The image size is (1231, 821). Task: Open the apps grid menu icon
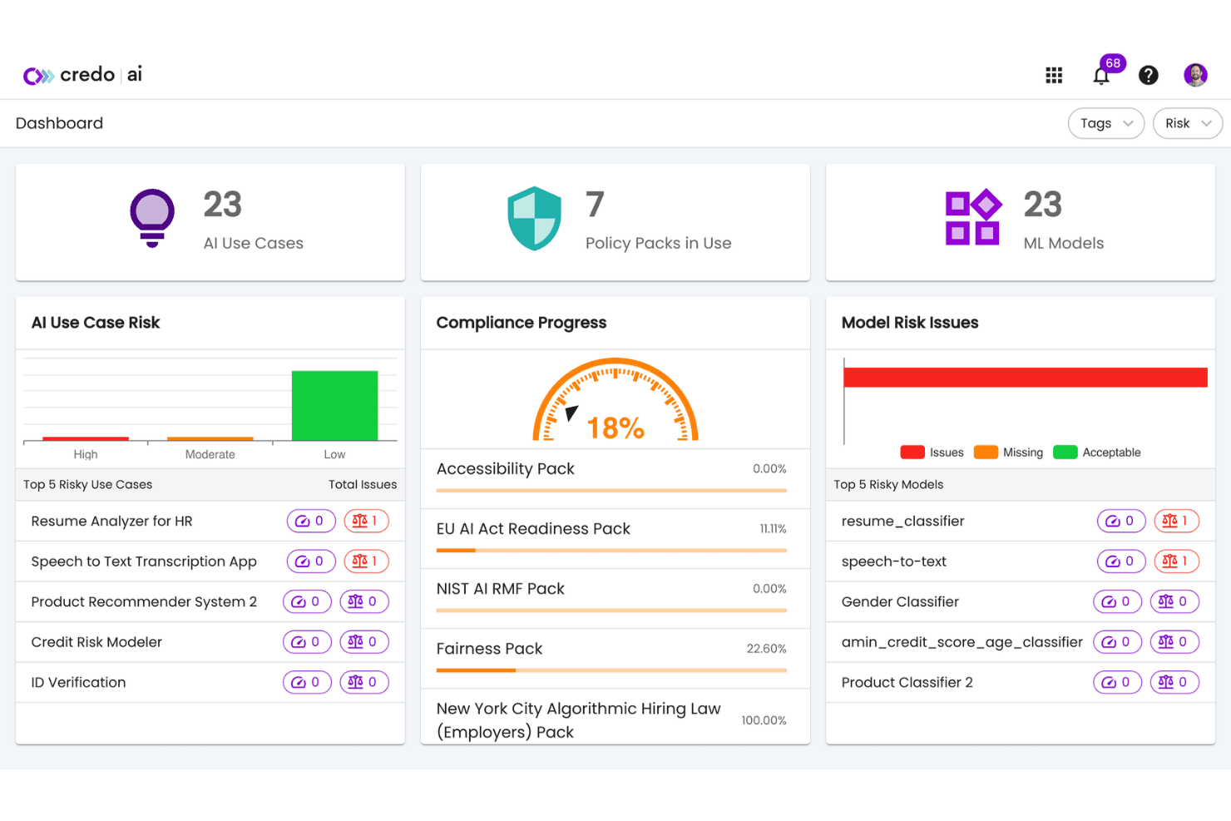1054,76
